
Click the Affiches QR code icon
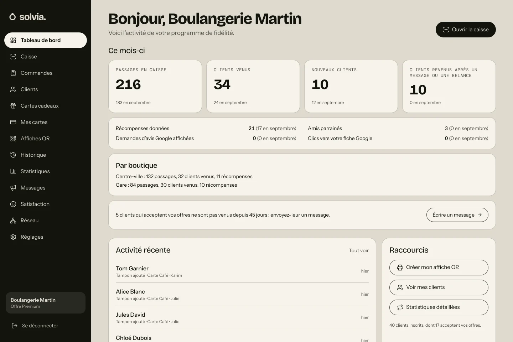point(13,139)
